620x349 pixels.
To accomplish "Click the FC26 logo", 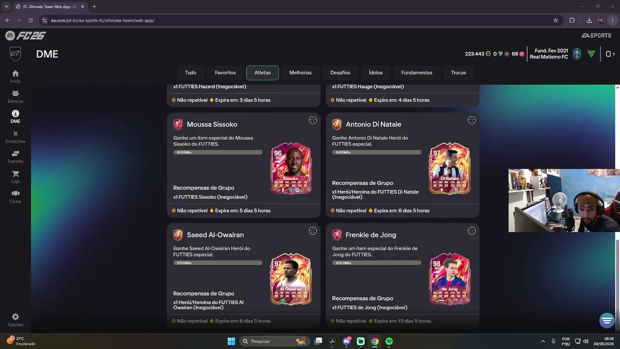I will [x=26, y=35].
